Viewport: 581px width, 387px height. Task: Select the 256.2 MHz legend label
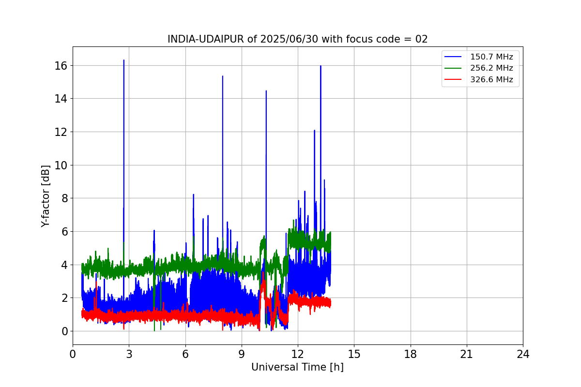(x=491, y=68)
